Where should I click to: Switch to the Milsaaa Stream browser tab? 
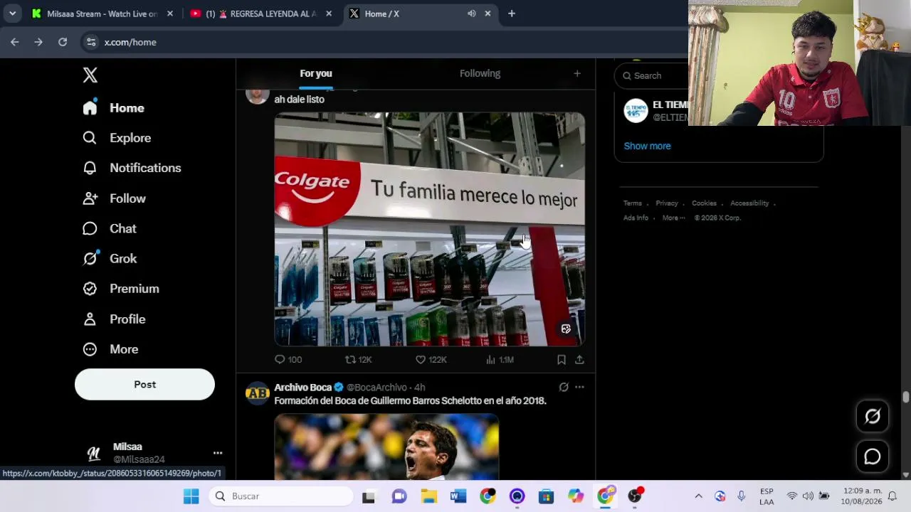95,14
